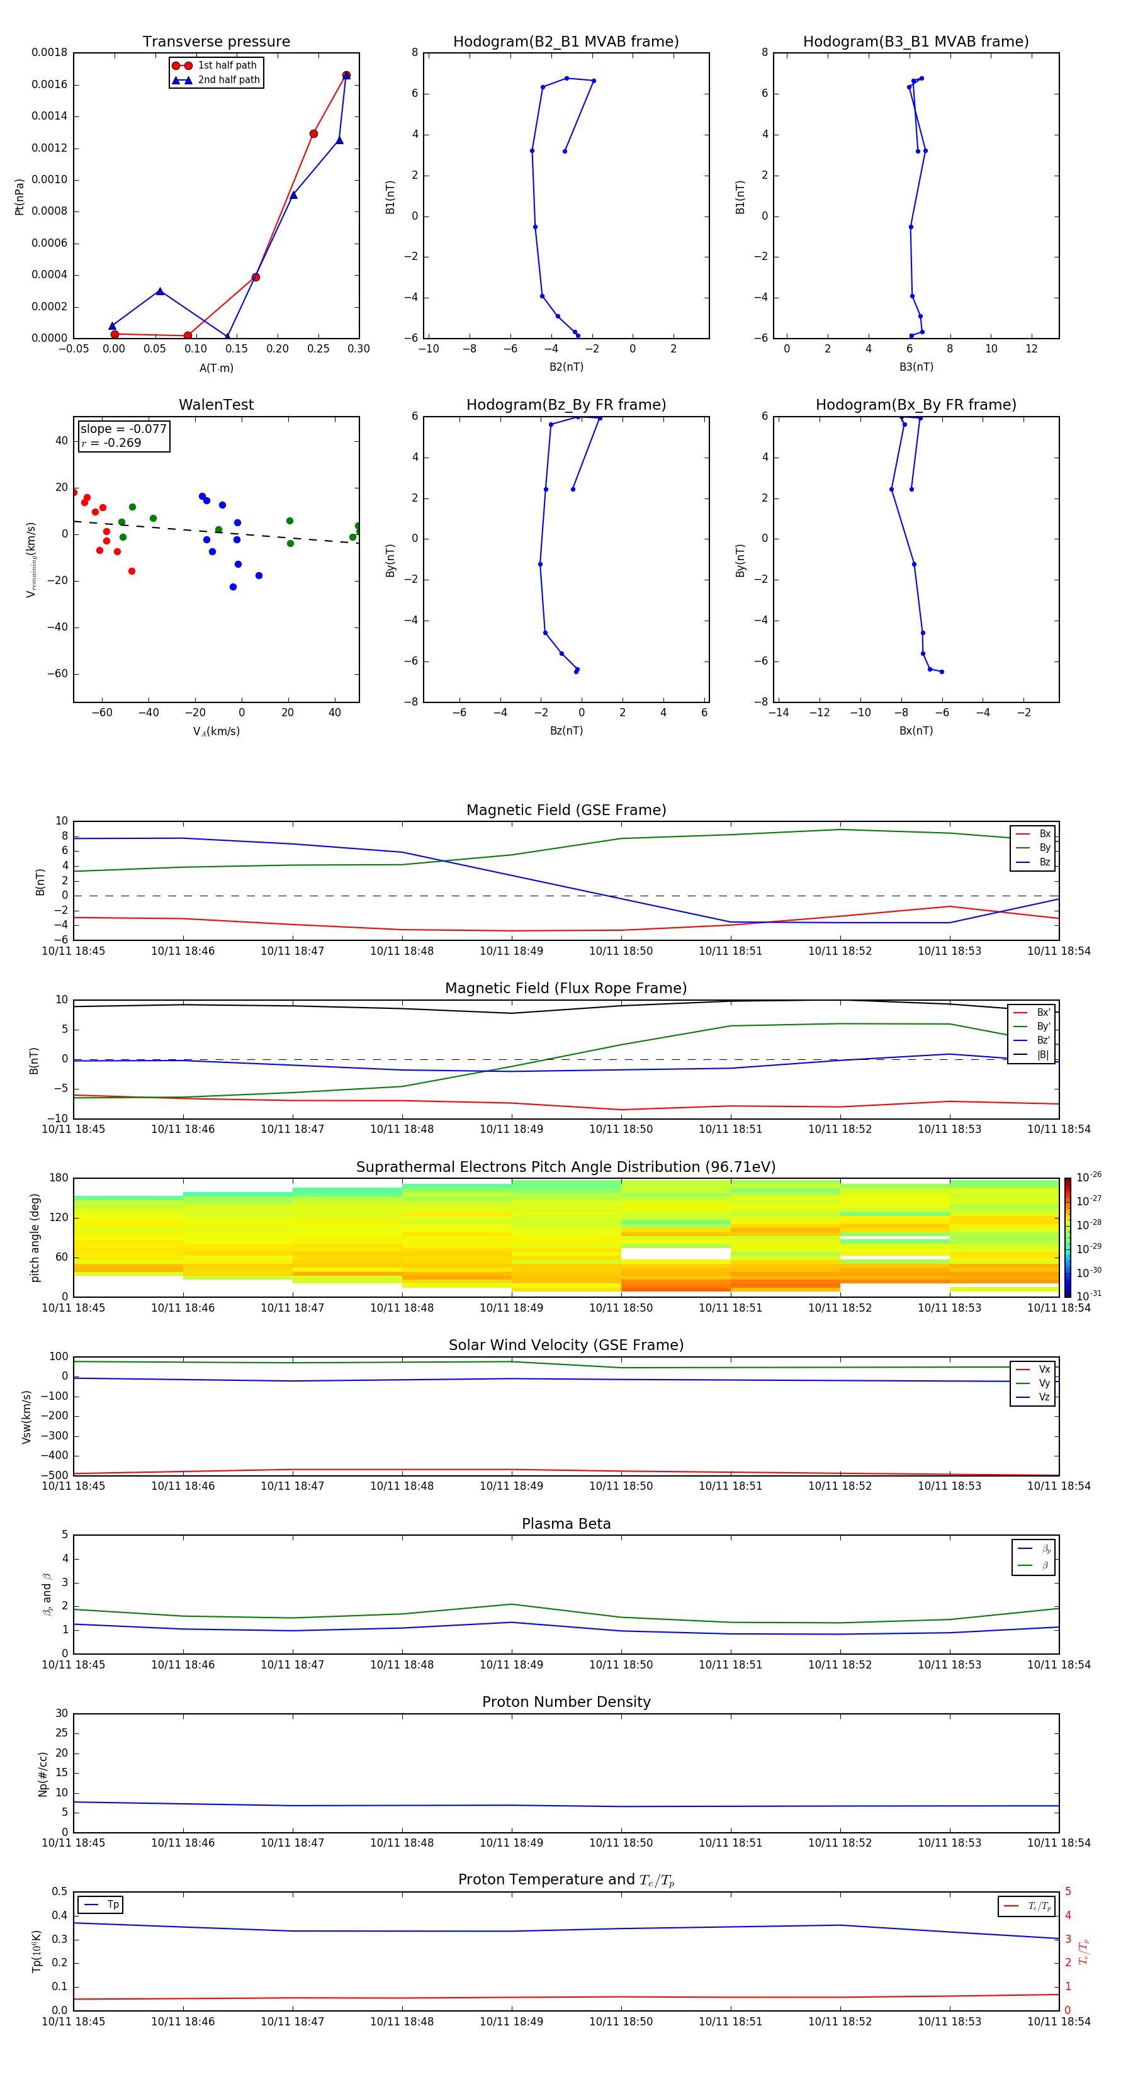Click the '10/11 18:45' tick under temperature panel

74,2022
